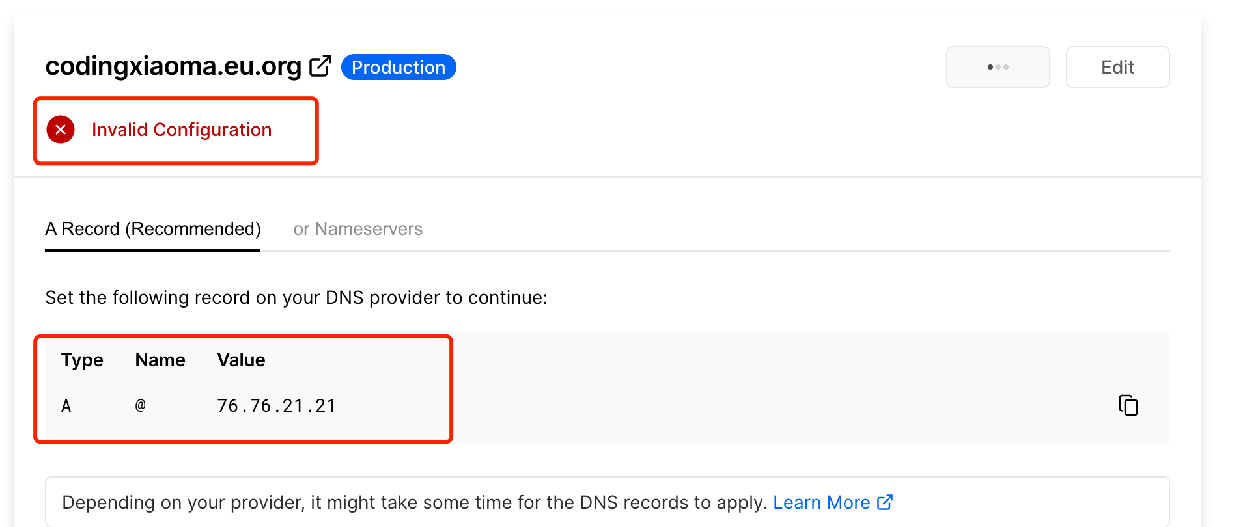Viewport: 1245px width, 527px height.
Task: Open the Learn More link
Action: (x=821, y=502)
